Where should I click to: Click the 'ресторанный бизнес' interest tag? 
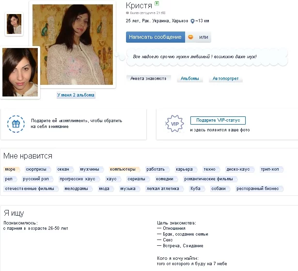(259, 189)
